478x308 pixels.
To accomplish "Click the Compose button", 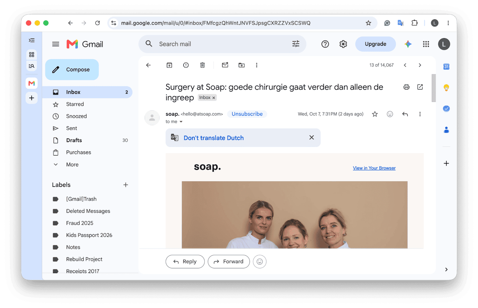I will (72, 70).
